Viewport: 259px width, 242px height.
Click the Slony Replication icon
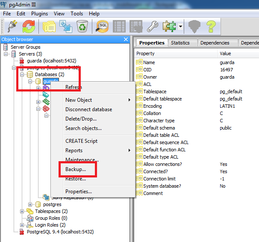(46, 197)
